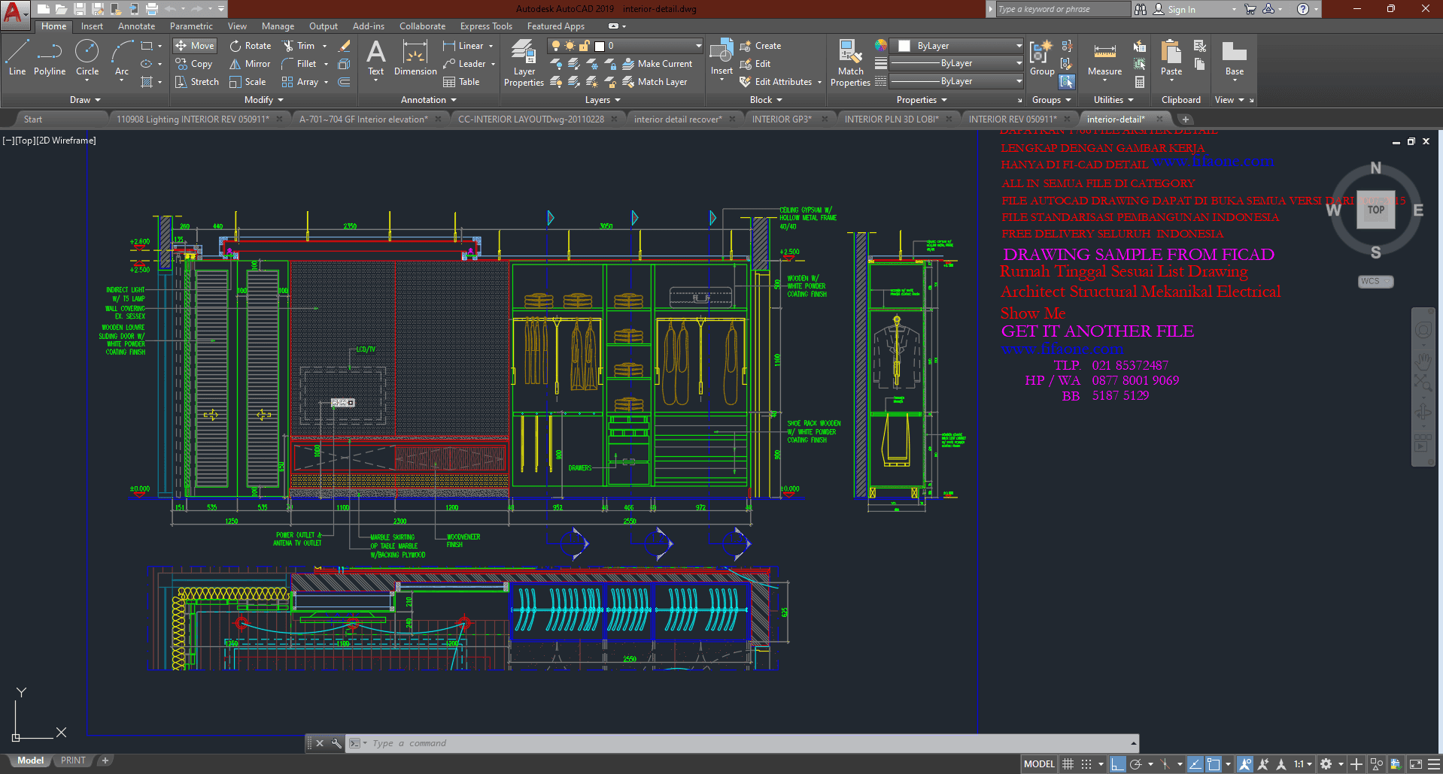Click the Mirror tool icon
The image size is (1443, 774).
(235, 64)
